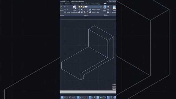Open ribbon minimize options dropdown

[x=106, y=4]
